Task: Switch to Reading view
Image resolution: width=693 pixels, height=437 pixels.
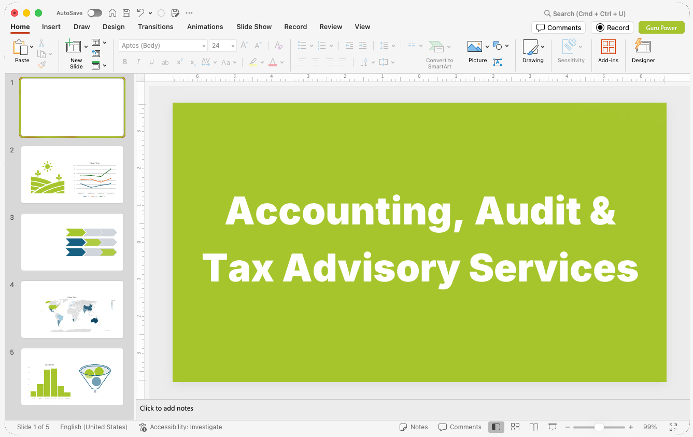Action: pyautogui.click(x=534, y=427)
